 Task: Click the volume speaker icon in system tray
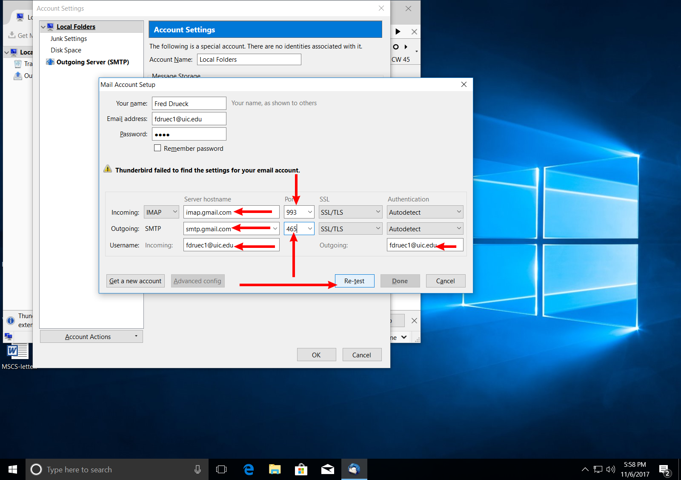tap(611, 469)
